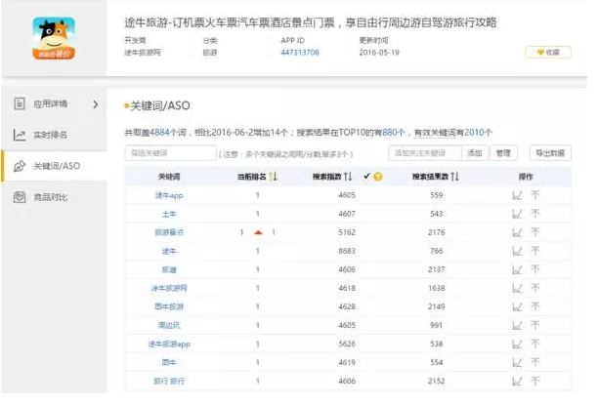Image resolution: width=598 pixels, height=406 pixels.
Task: Pin the 2137 results row to top
Action: click(x=535, y=269)
